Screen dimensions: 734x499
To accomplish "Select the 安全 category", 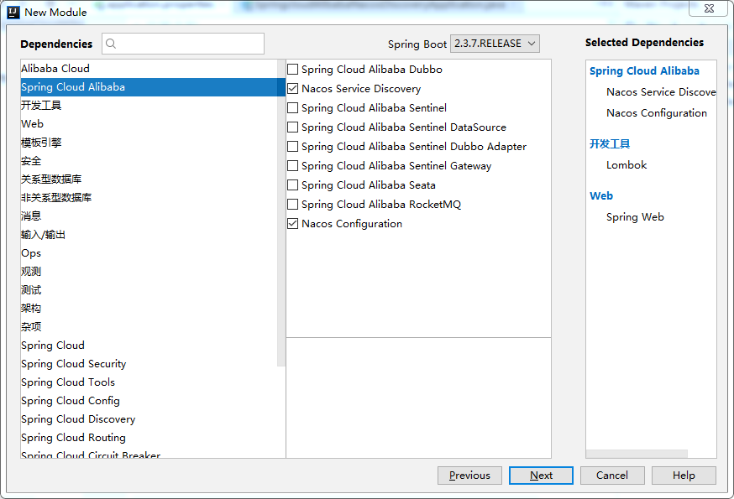I will [x=149, y=161].
